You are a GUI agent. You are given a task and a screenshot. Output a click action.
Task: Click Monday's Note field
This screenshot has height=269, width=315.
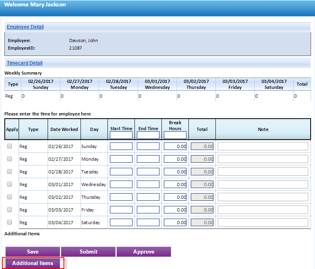(263, 159)
